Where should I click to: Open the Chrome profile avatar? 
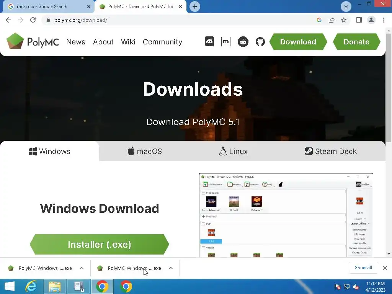pos(371,20)
